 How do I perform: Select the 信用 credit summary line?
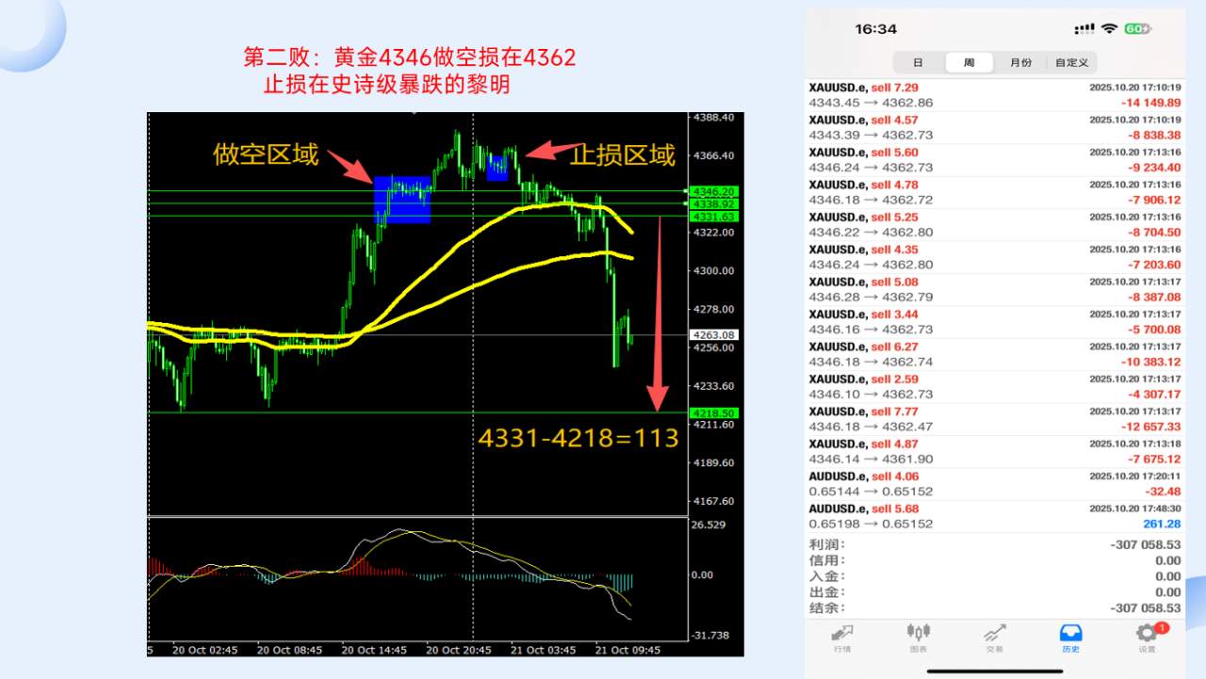995,560
